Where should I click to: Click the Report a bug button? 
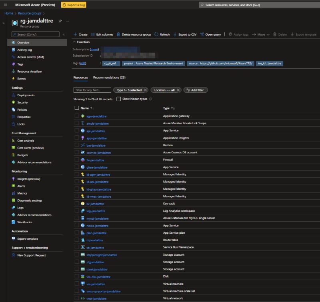point(73,5)
